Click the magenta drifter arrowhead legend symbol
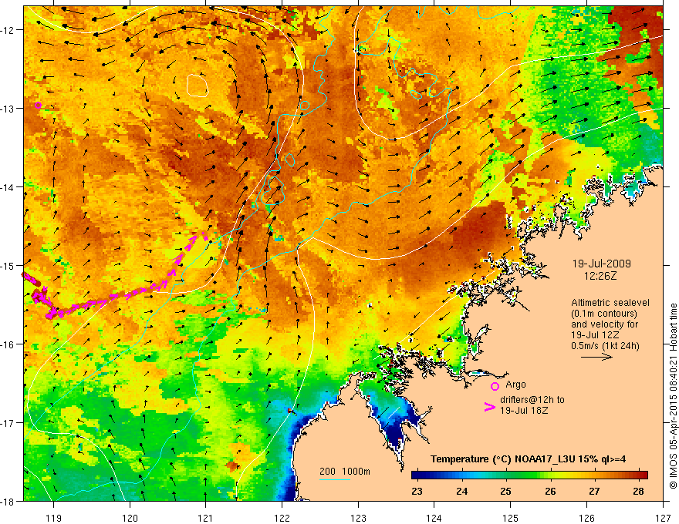Image resolution: width=679 pixels, height=524 pixels. pyautogui.click(x=490, y=407)
